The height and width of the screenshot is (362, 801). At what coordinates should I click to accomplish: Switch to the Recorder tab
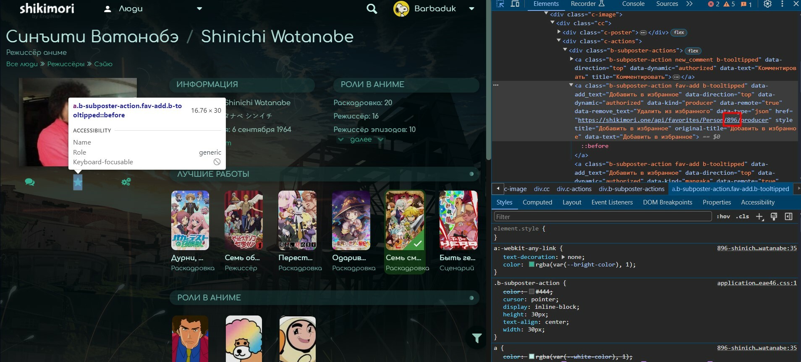pos(587,4)
